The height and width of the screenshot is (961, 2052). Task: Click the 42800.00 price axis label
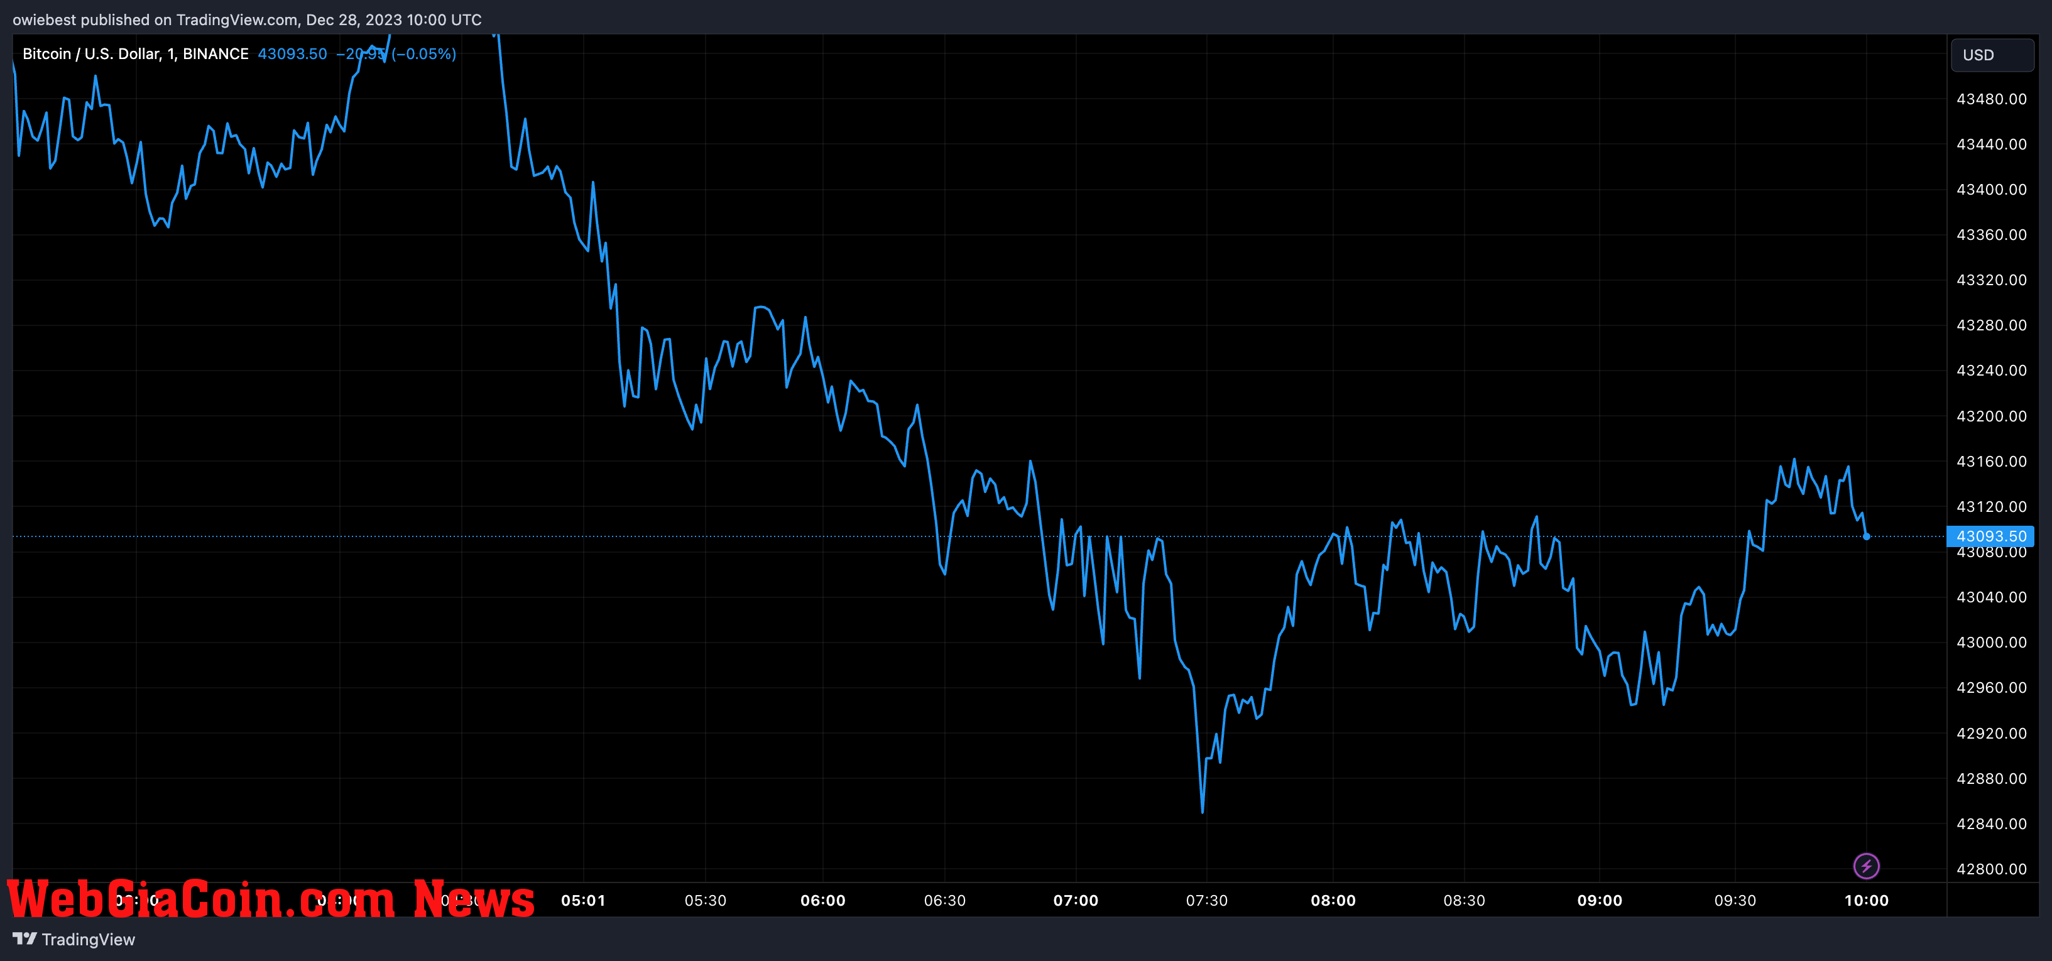click(1992, 869)
